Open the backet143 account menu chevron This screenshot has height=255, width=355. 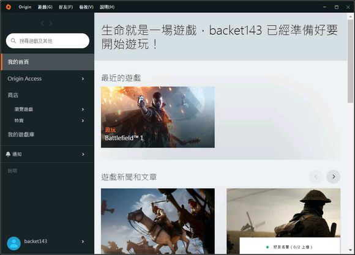(83, 242)
